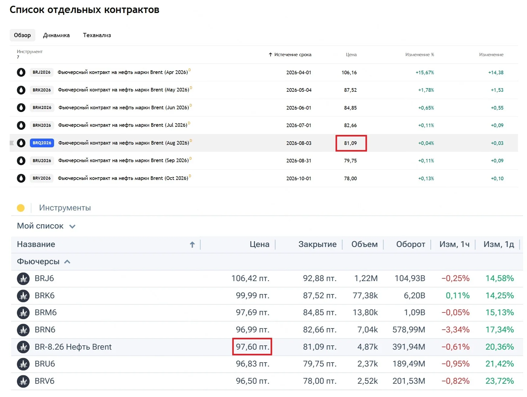
Task: Click the yellow circle next to Инструменты
Action: 21,208
